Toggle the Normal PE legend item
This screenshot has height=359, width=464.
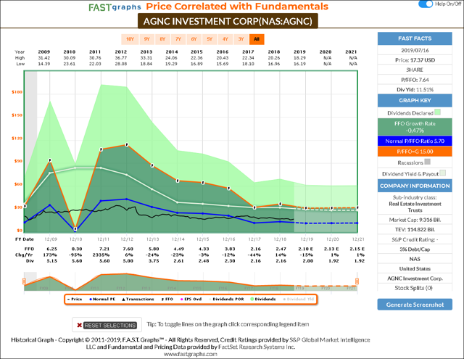pos(102,300)
